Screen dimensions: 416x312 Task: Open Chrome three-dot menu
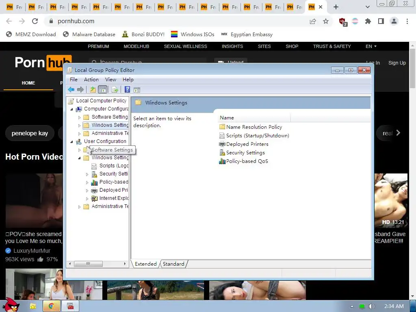407,21
